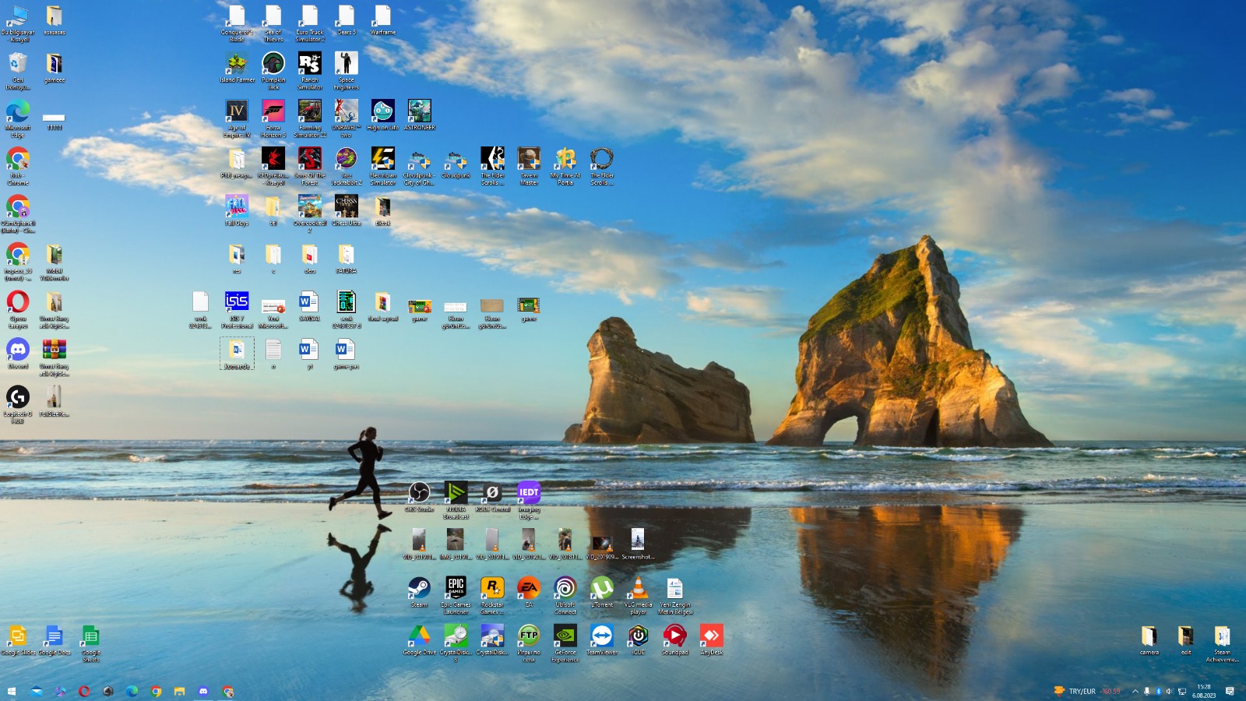Open the Google Slides desktop shortcut
Image resolution: width=1246 pixels, height=701 pixels.
click(x=18, y=639)
